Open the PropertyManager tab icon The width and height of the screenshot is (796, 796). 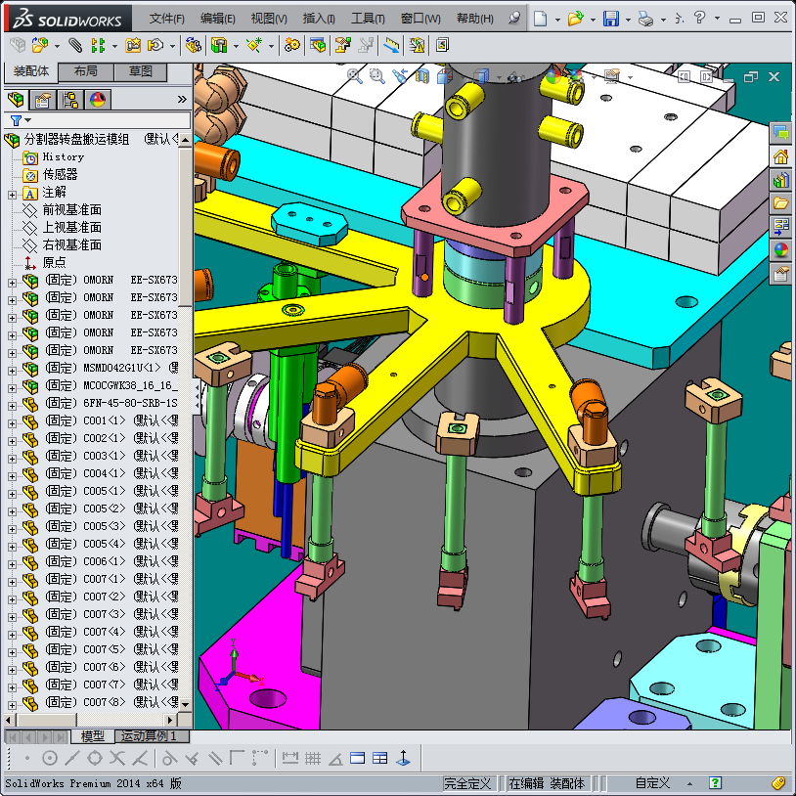point(43,100)
